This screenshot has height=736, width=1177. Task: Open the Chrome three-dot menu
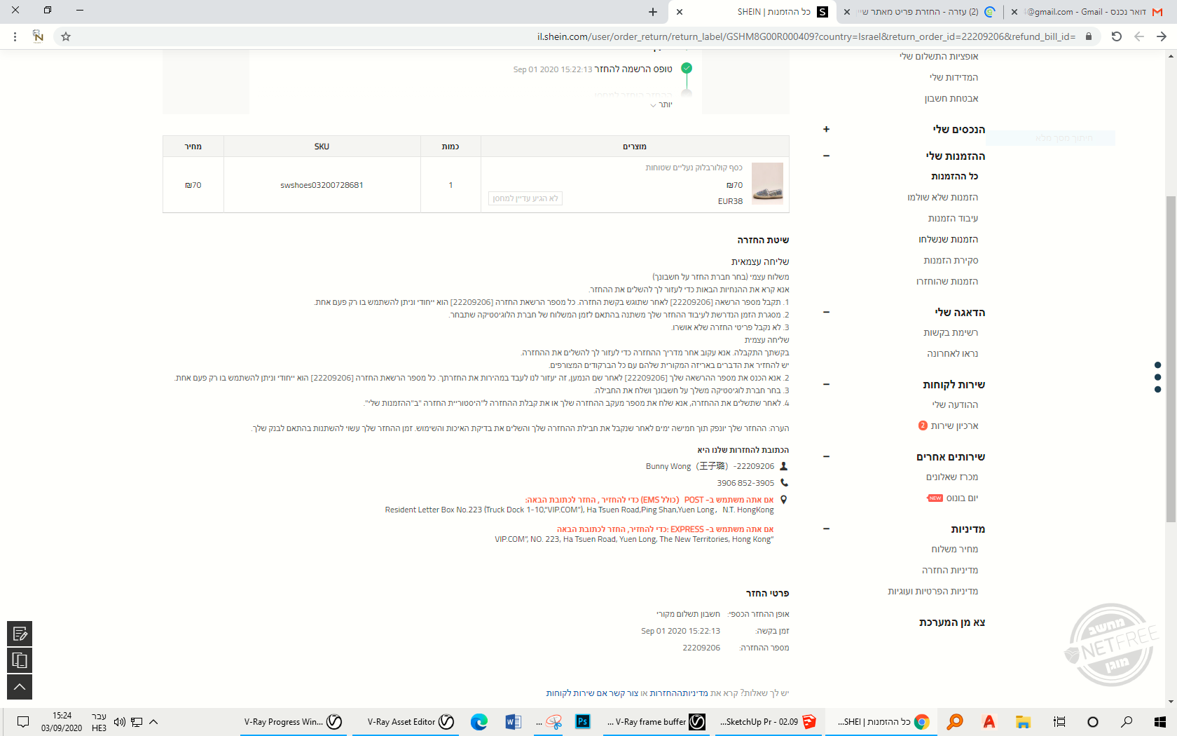(15, 36)
